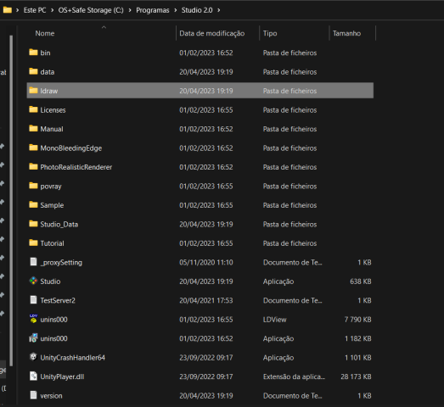The width and height of the screenshot is (444, 407).
Task: Click the Studio application icon
Action: tap(33, 281)
